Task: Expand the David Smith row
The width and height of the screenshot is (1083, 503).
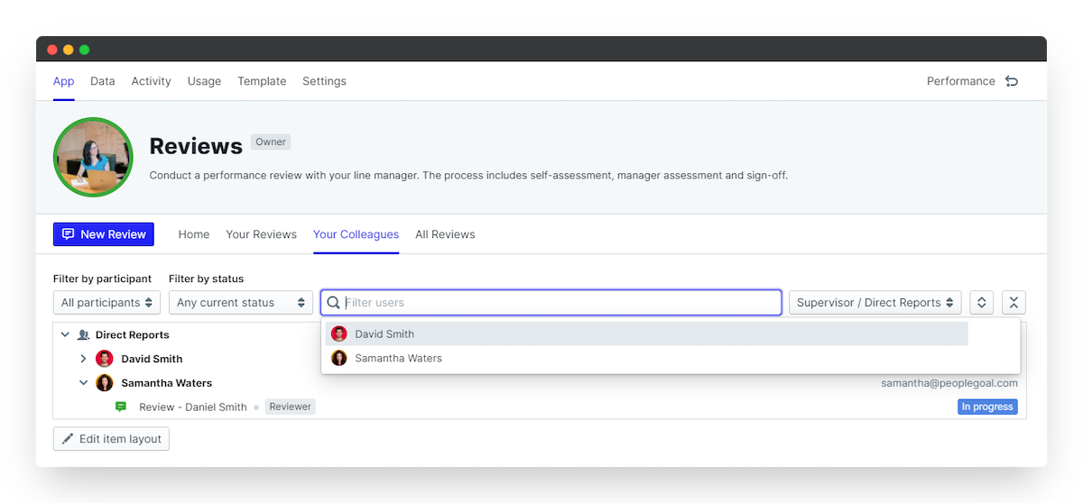Action: pyautogui.click(x=84, y=359)
